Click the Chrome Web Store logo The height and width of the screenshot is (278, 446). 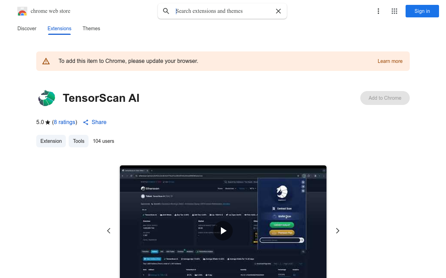click(x=22, y=11)
